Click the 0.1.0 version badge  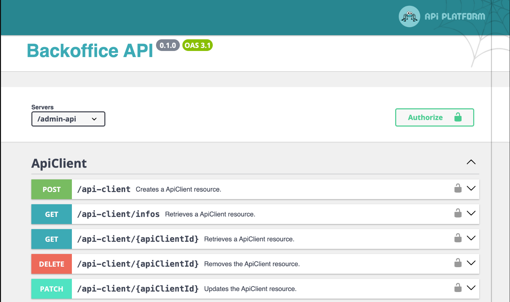(168, 45)
